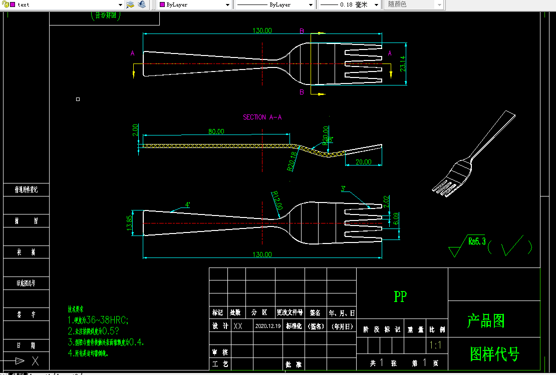This screenshot has height=375, width=556.
Task: Select the 2.00 thickness dimension
Action: click(x=135, y=130)
